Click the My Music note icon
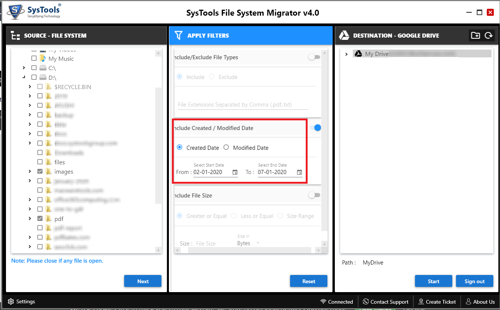 [x=43, y=58]
